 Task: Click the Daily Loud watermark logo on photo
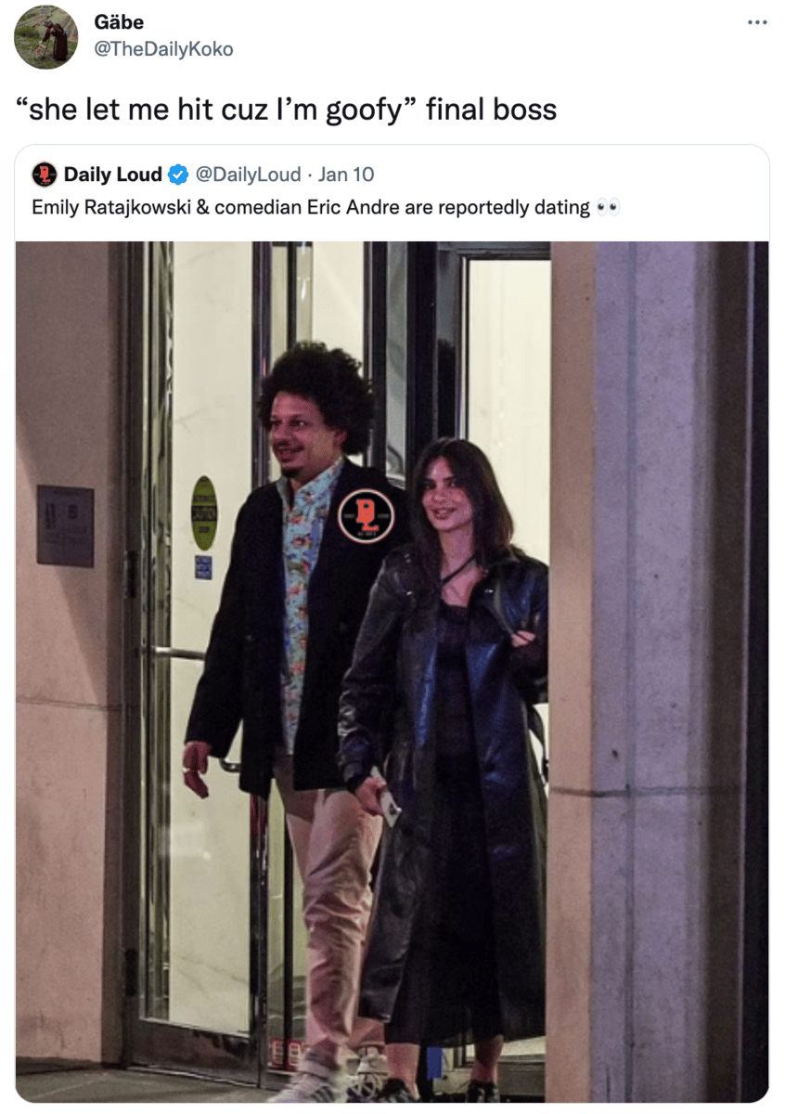click(366, 516)
